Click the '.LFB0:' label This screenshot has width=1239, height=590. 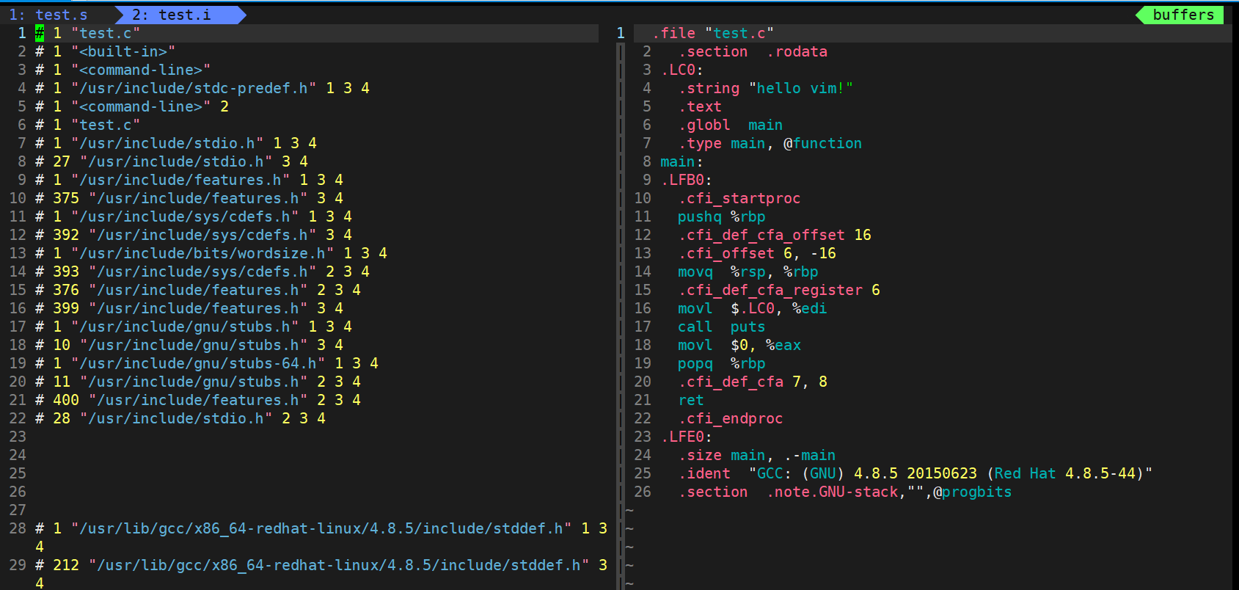(687, 180)
